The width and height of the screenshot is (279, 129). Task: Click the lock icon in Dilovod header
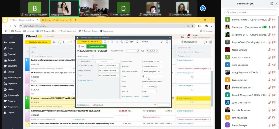[x=183, y=36]
